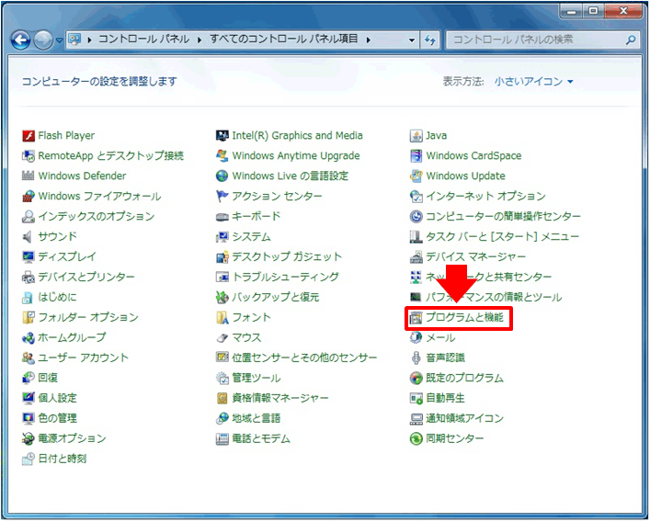This screenshot has width=650, height=522.
Task: Open インデックスのオプション link
Action: pyautogui.click(x=97, y=217)
